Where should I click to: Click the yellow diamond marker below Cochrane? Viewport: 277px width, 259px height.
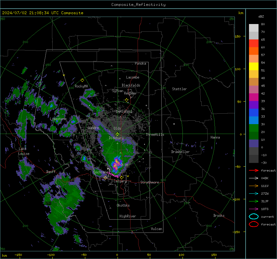105,178
